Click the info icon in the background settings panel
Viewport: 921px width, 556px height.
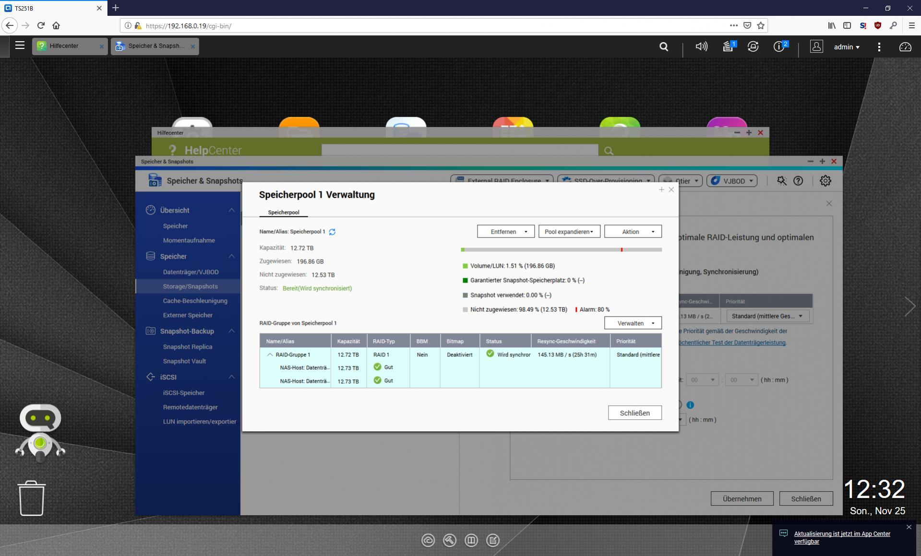pos(690,405)
